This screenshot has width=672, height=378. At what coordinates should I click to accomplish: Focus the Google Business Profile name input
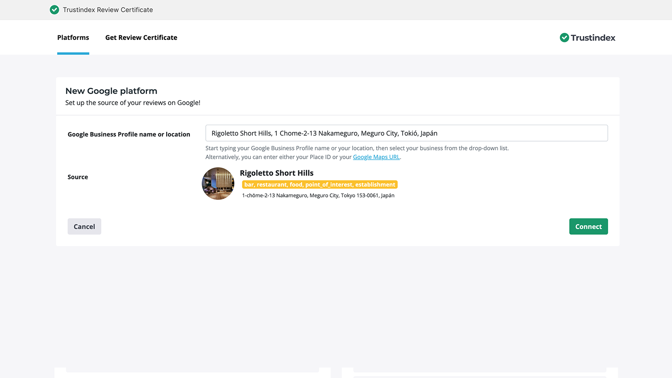pyautogui.click(x=407, y=133)
